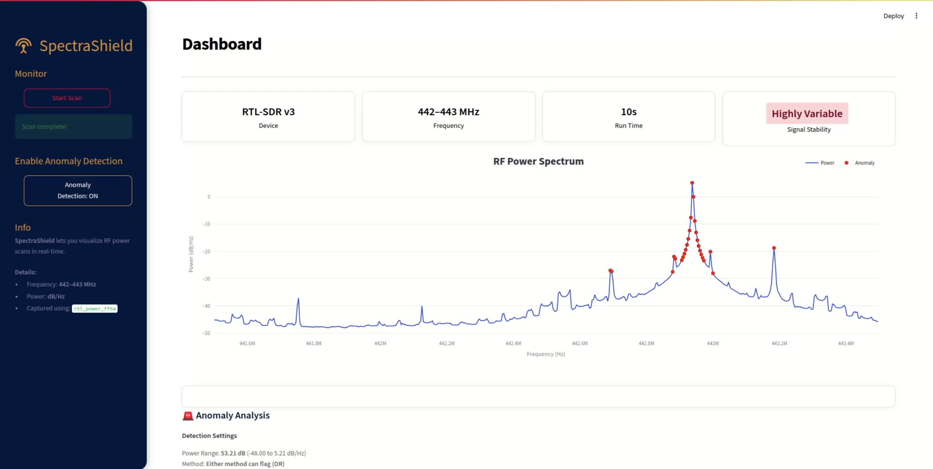
Task: Click the rtl_power_fftw code label
Action: tap(95, 308)
